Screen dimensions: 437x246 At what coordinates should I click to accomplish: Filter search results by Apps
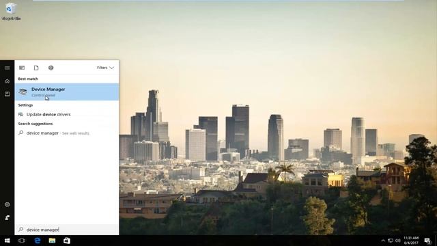pyautogui.click(x=22, y=68)
